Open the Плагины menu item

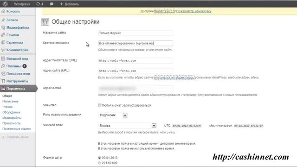click(13, 66)
